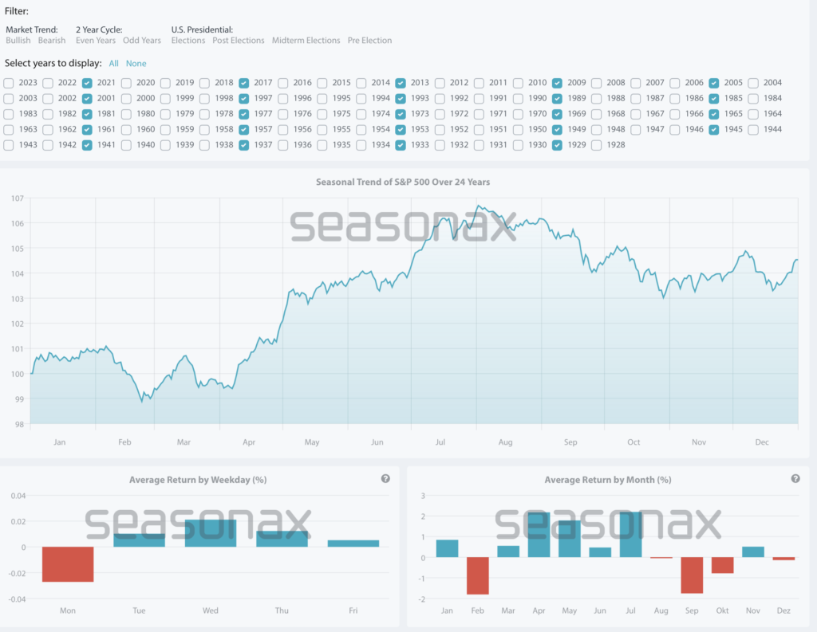Filter by Bearish market trend

point(52,41)
